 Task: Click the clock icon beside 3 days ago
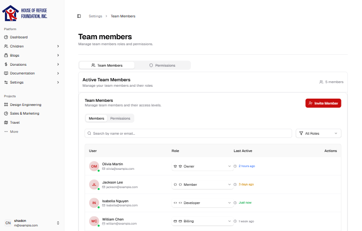[235, 184]
